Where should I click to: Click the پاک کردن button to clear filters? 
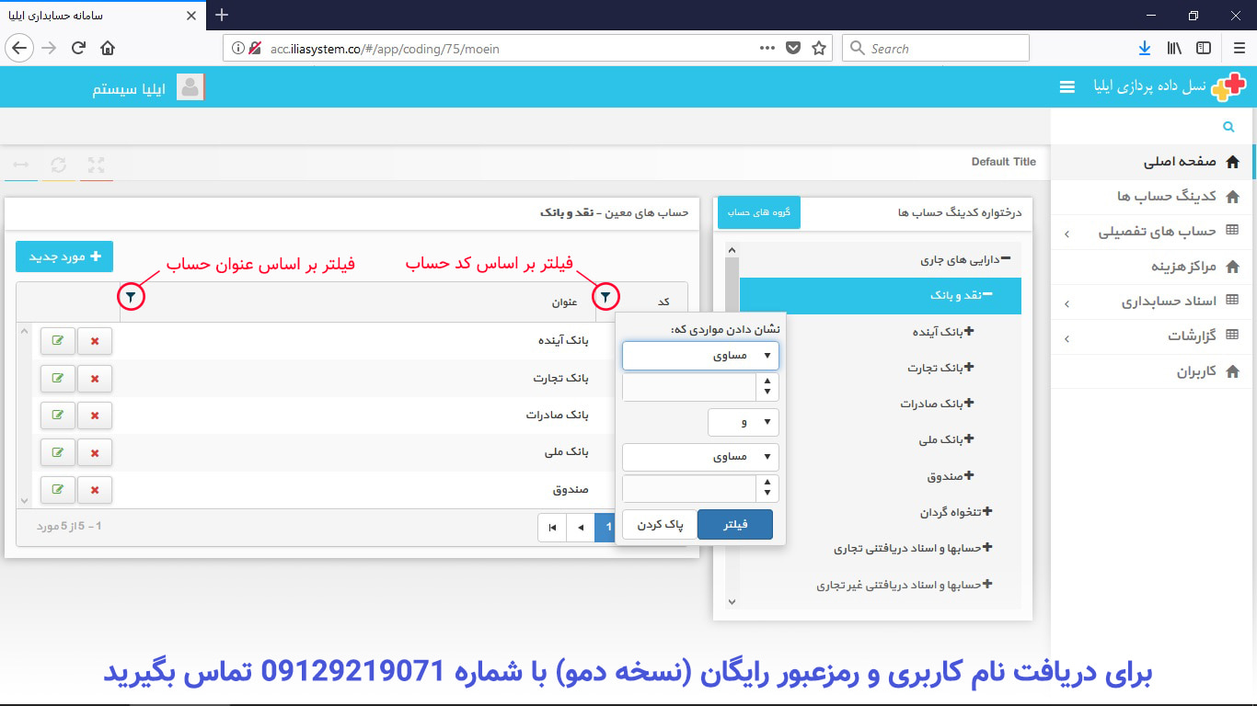[x=659, y=522]
